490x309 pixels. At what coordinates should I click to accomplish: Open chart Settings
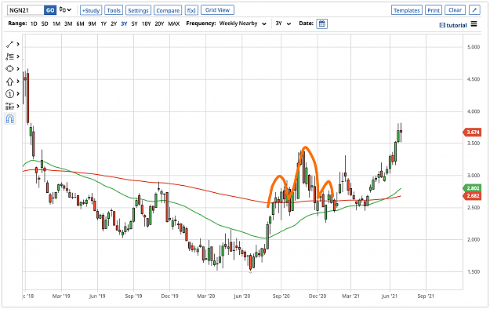138,10
